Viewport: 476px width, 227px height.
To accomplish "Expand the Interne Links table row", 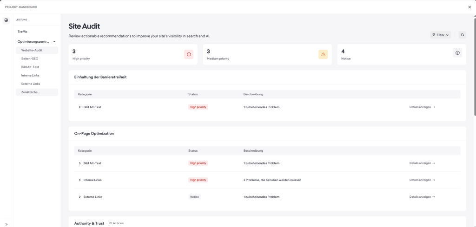I will coord(80,180).
